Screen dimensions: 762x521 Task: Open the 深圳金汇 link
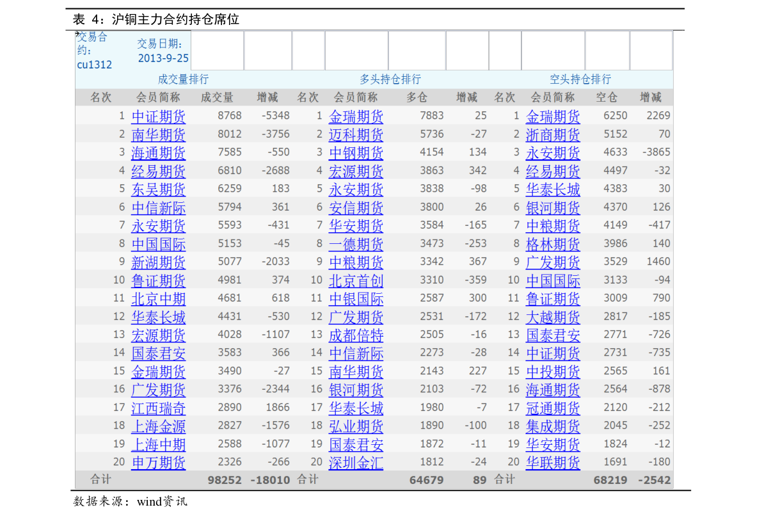(x=356, y=462)
